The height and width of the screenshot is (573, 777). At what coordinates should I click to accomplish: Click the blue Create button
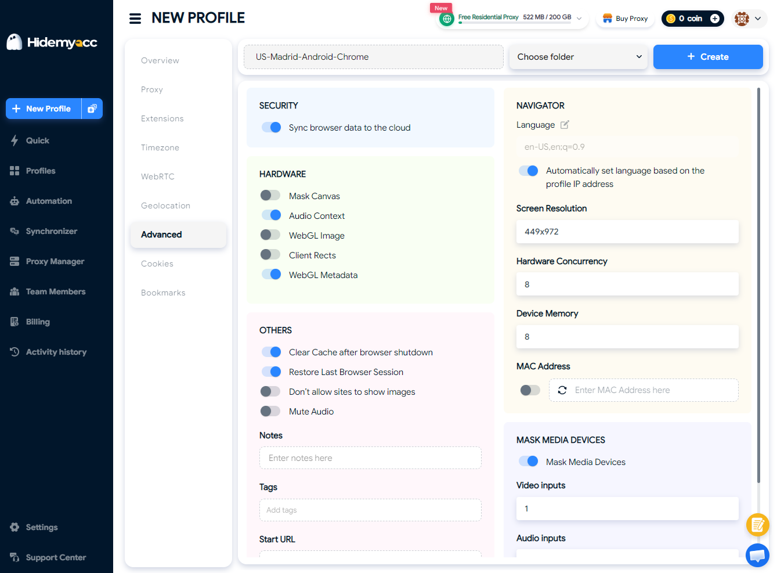[x=708, y=57]
